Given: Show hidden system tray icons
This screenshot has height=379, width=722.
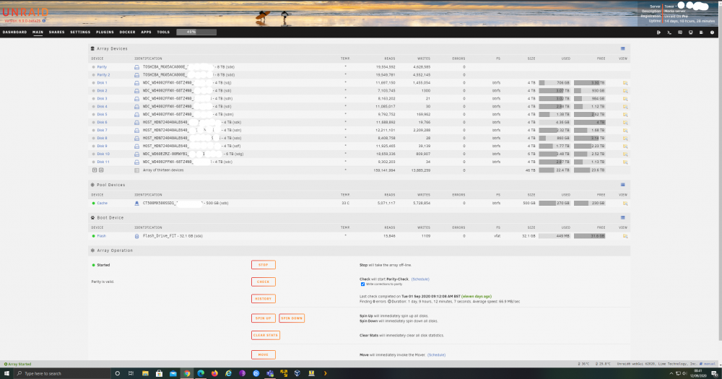Looking at the screenshot, I should pyautogui.click(x=671, y=373).
